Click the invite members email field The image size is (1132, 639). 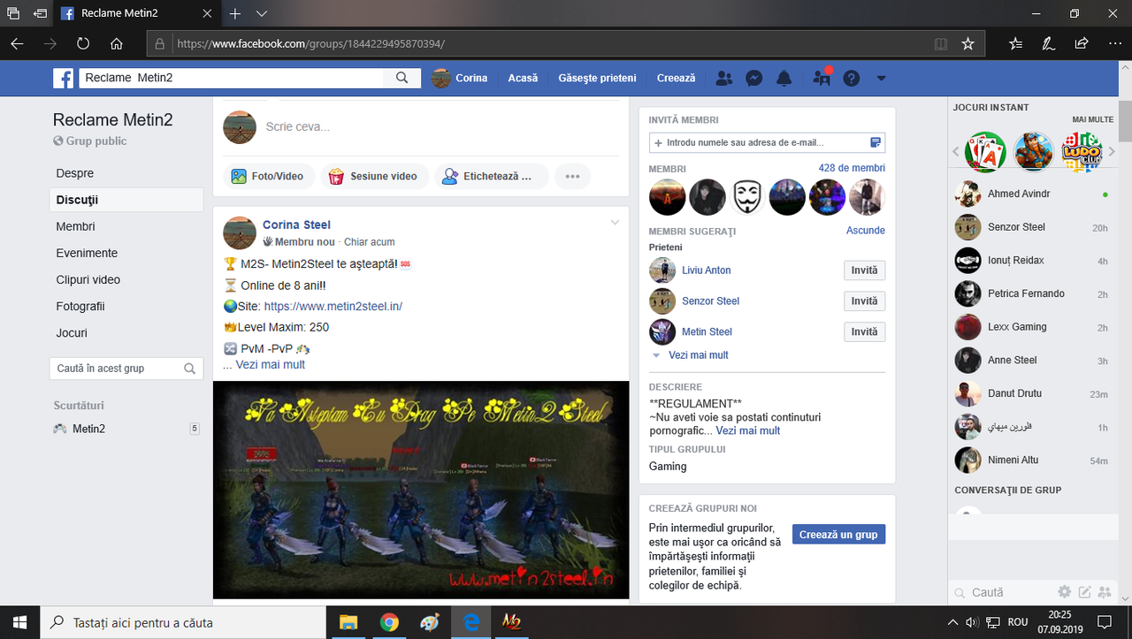(767, 142)
